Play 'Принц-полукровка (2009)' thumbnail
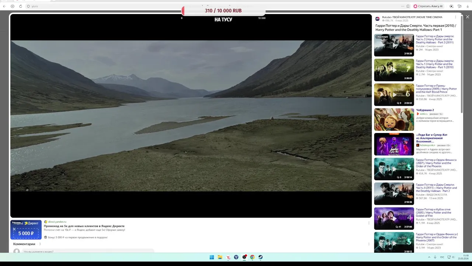 click(394, 95)
